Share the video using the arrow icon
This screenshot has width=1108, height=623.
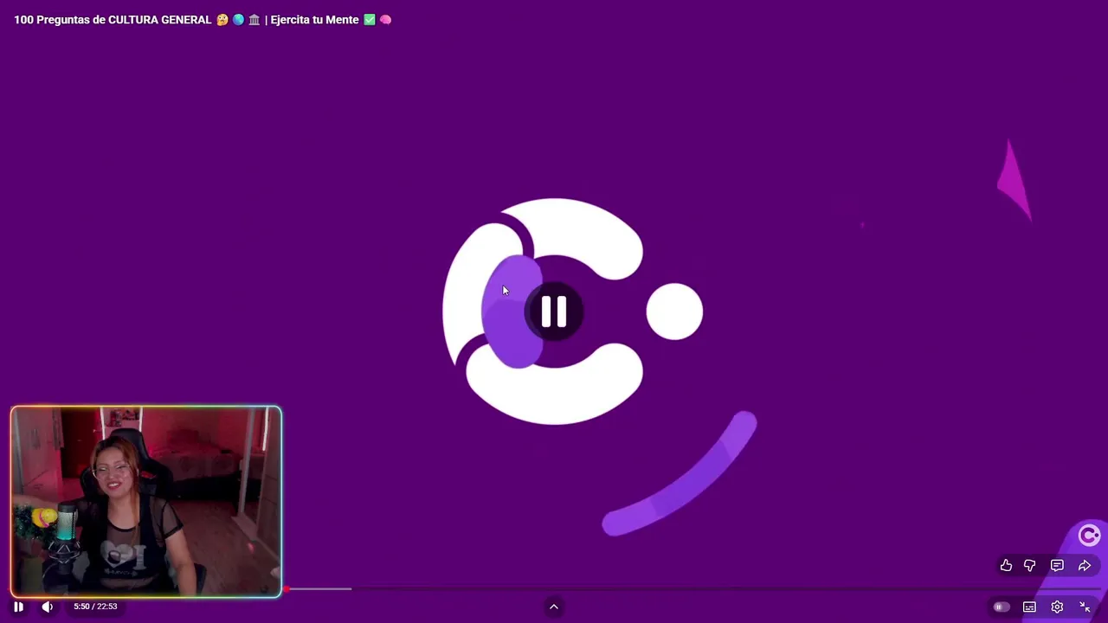coord(1085,565)
